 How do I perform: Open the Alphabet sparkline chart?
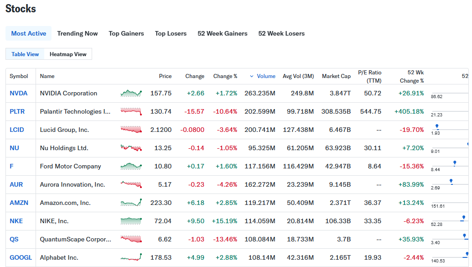[131, 257]
